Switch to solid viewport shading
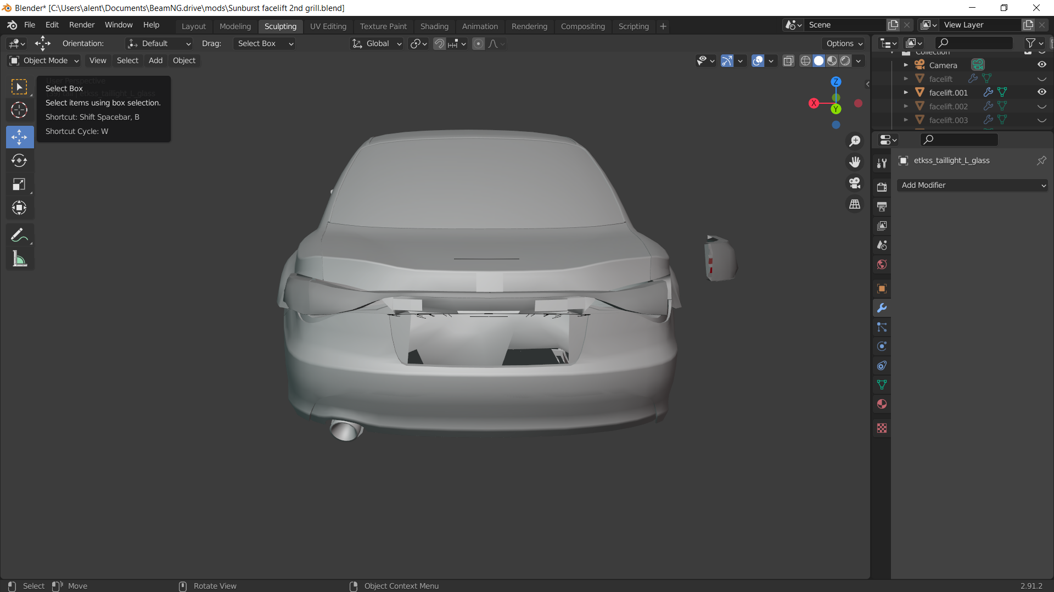This screenshot has height=592, width=1054. 818,60
